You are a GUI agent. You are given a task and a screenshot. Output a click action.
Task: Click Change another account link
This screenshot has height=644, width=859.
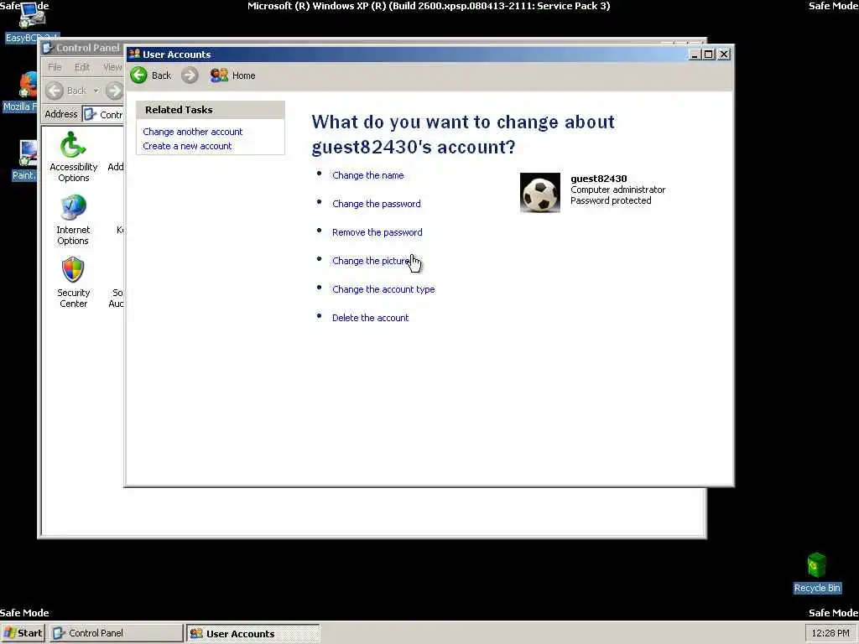click(192, 132)
